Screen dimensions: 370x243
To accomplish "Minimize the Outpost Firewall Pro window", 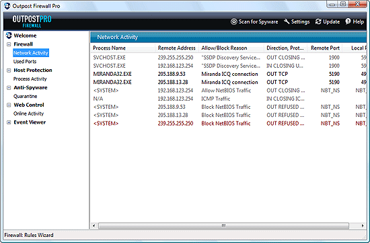I will tap(332, 4).
